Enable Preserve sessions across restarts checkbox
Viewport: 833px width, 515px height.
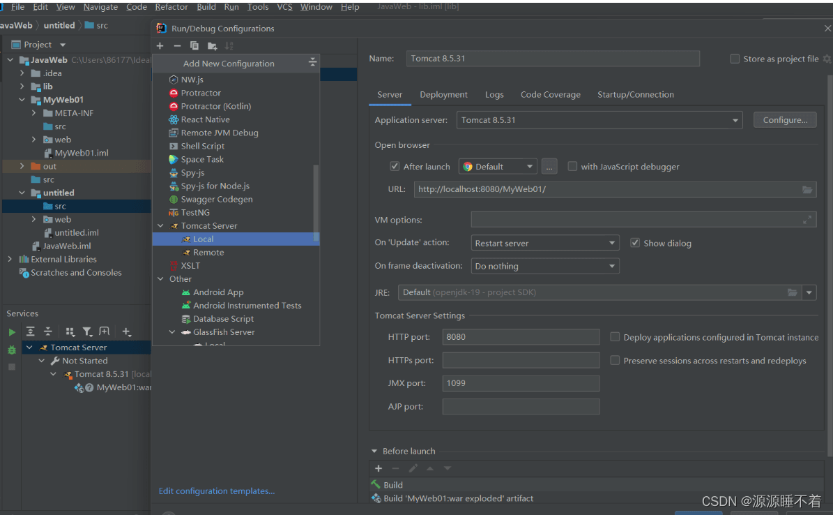[x=615, y=360]
